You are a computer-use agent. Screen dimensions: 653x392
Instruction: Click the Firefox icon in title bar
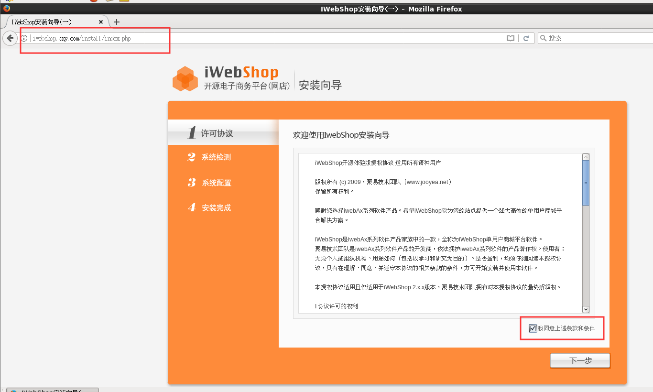7,9
